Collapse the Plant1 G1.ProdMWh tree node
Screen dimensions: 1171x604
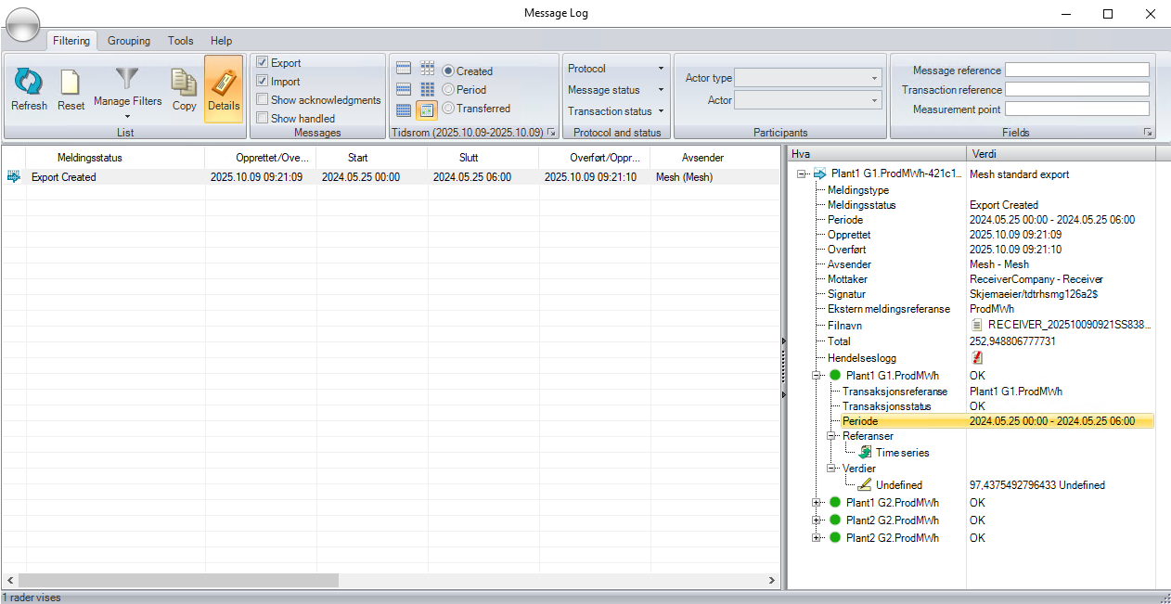(x=817, y=376)
